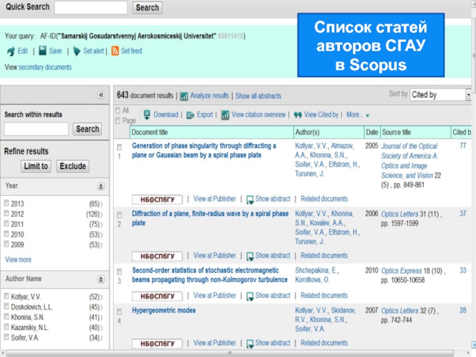This screenshot has width=476, height=357.
Task: Open the Hypergeometric modes article link
Action: click(x=164, y=310)
